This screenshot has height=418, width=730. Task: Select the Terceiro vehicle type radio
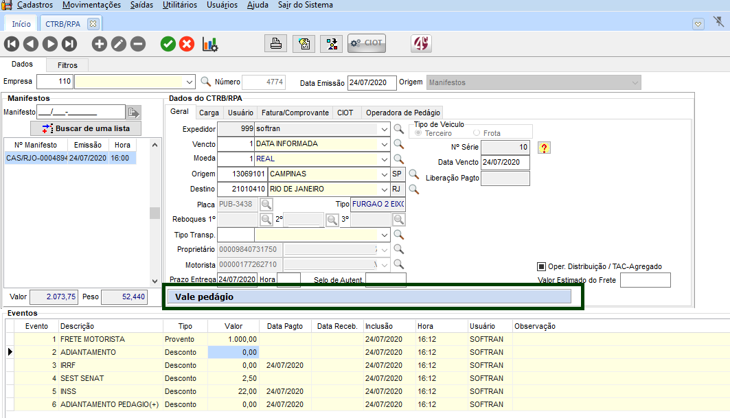click(419, 133)
